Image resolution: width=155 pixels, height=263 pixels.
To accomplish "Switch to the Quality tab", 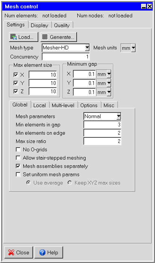I will pyautogui.click(x=62, y=25).
